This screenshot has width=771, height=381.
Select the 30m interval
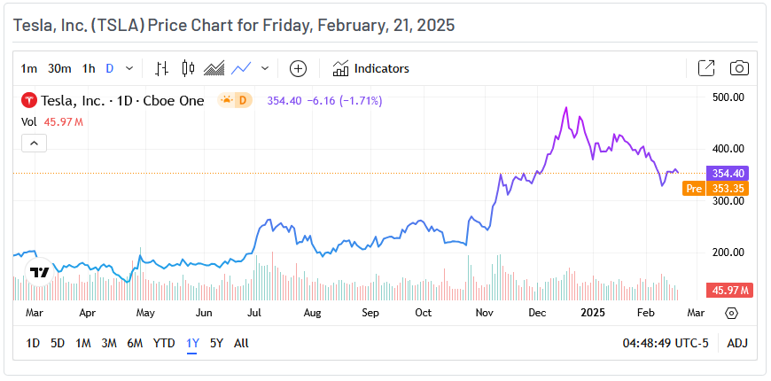click(x=59, y=68)
